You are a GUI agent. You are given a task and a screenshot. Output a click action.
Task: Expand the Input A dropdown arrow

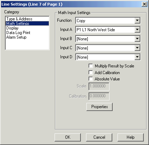[137, 29]
